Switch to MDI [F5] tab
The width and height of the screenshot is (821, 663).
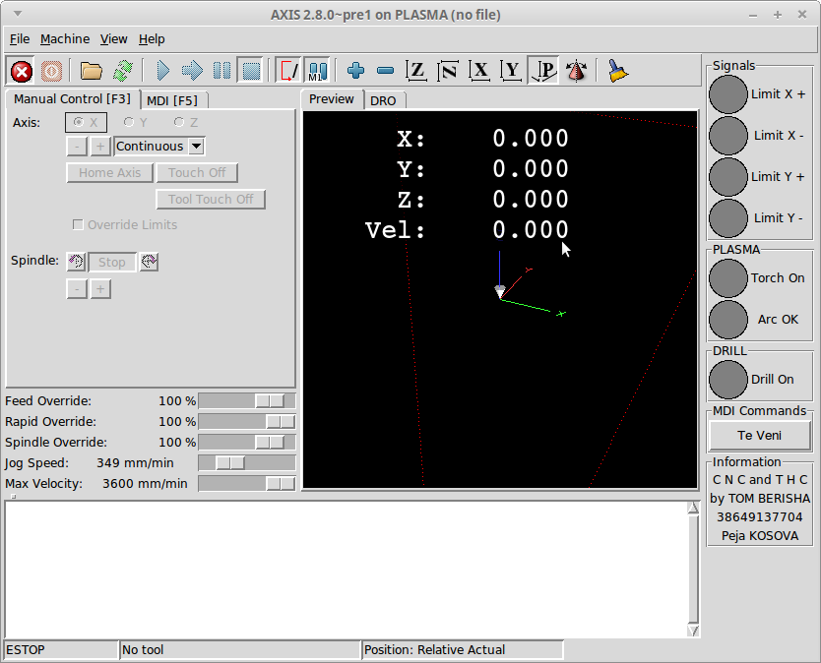click(x=172, y=100)
